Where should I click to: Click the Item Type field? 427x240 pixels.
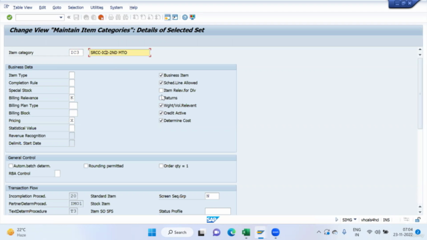(x=71, y=75)
